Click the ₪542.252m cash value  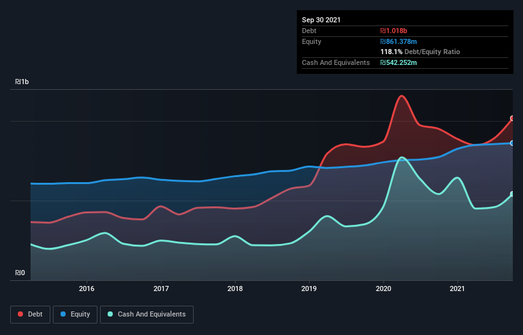point(399,62)
